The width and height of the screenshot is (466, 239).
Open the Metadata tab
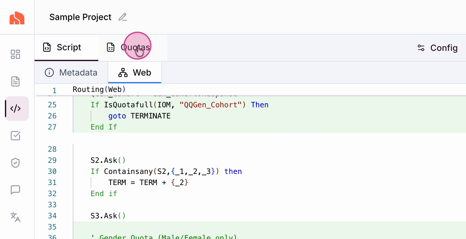coord(71,73)
